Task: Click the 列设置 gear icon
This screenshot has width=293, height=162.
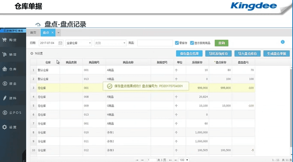Action: 32,53
